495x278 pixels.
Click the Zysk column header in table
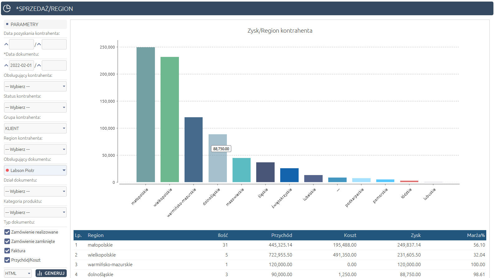[x=416, y=235]
